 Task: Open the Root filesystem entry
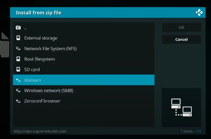pos(40,59)
